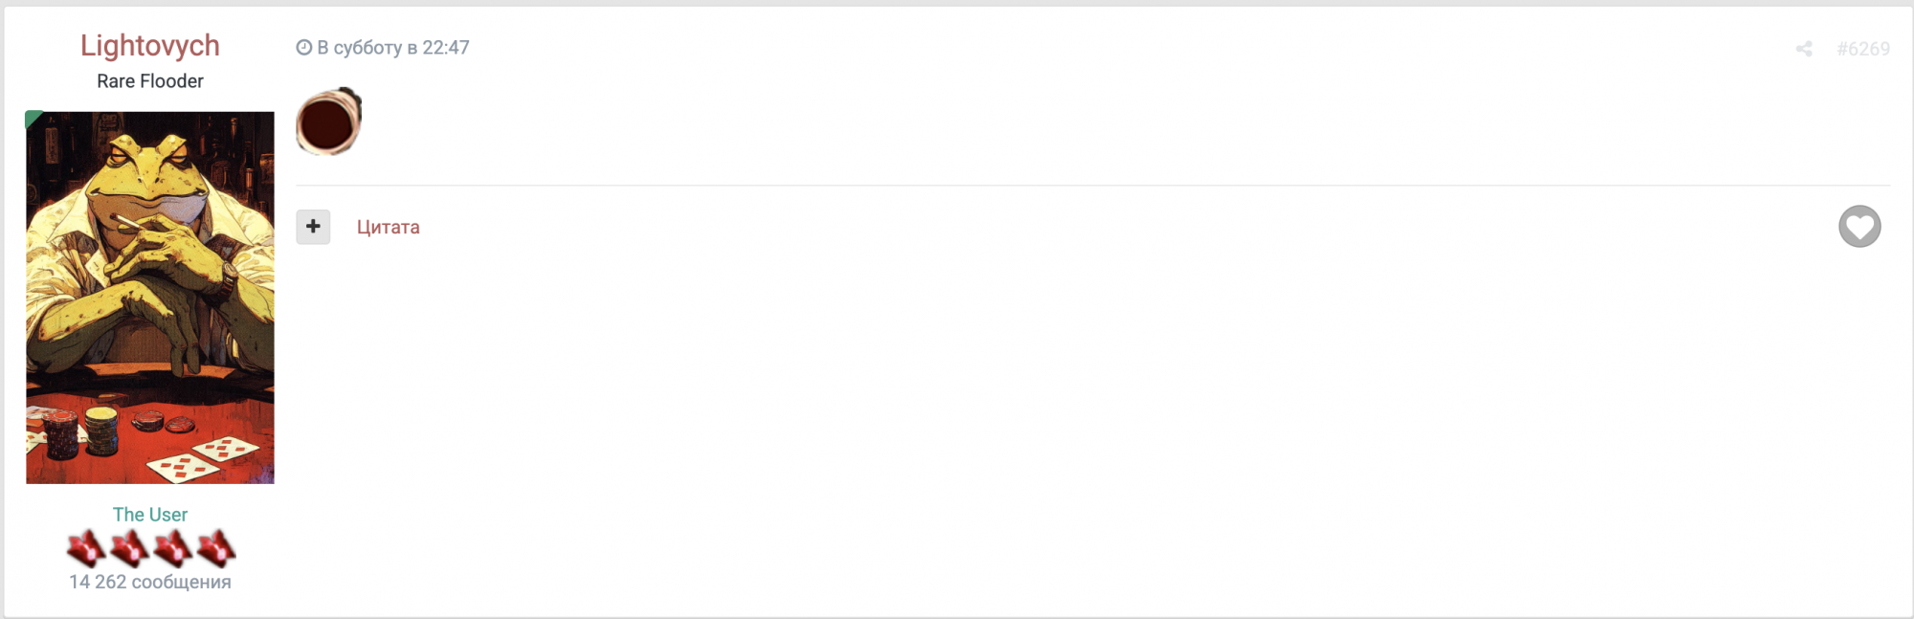
Task: Click the clock icon beside the timestamp
Action: (x=304, y=48)
